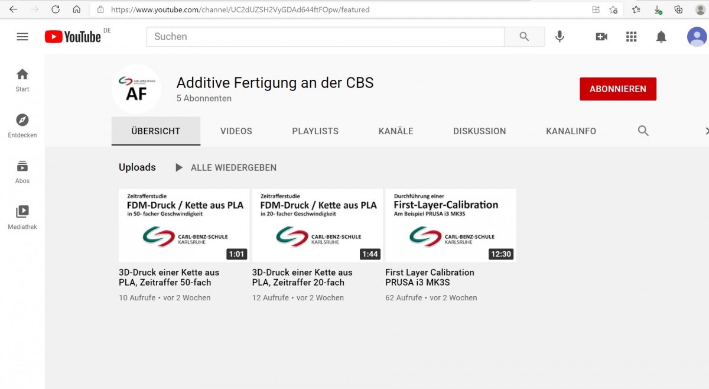The width and height of the screenshot is (709, 389).
Task: Click the ABONNIEREN button
Action: 618,89
